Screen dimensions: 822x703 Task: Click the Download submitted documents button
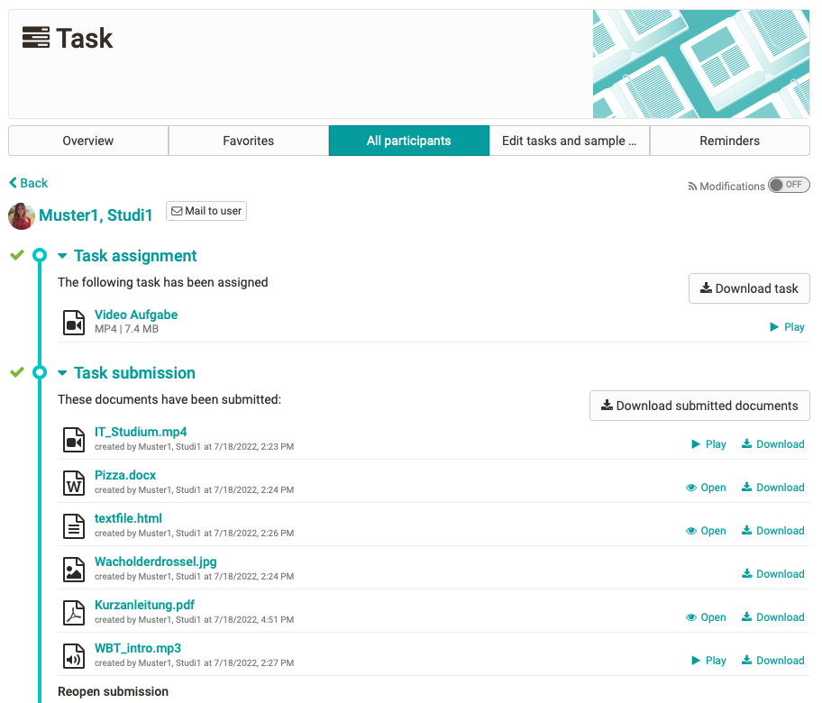point(699,406)
